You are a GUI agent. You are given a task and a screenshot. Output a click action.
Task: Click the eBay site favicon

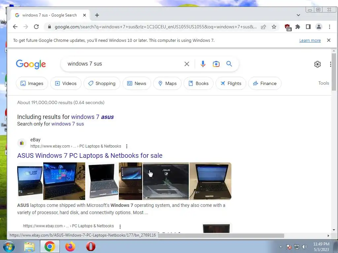[x=21, y=143]
